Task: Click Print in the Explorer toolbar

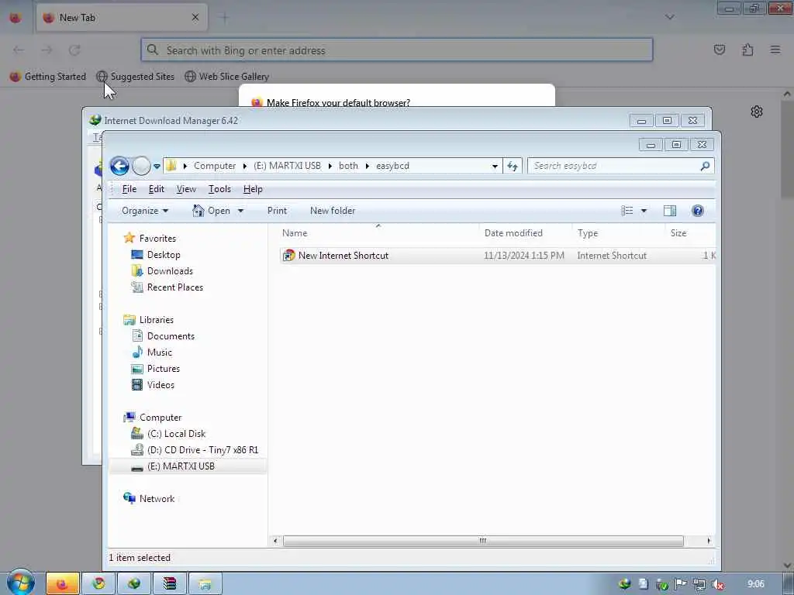Action: (x=277, y=211)
